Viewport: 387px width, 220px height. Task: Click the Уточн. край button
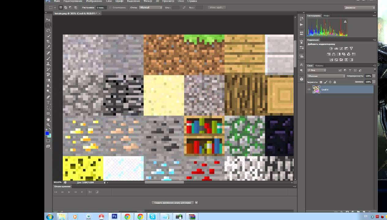[217, 7]
